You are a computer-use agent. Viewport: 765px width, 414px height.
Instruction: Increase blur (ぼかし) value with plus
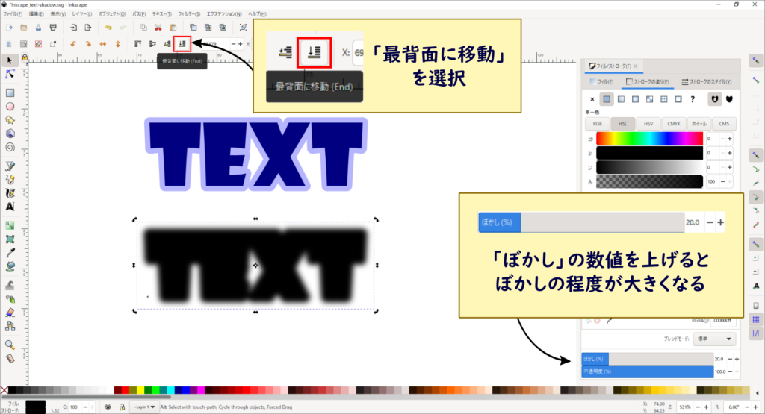(x=737, y=359)
